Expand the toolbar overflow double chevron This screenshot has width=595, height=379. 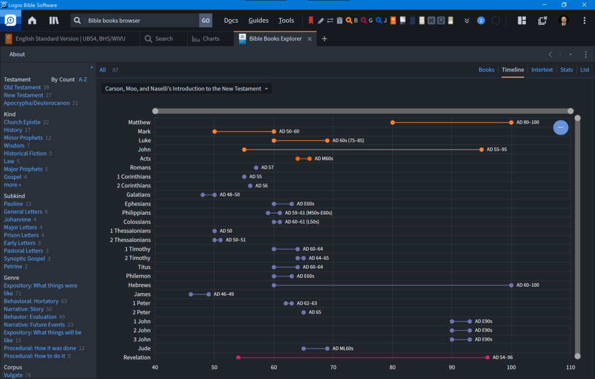click(467, 20)
